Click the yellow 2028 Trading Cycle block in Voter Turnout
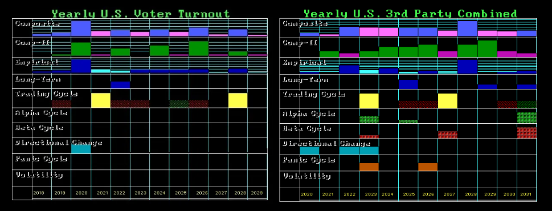 (x=238, y=100)
